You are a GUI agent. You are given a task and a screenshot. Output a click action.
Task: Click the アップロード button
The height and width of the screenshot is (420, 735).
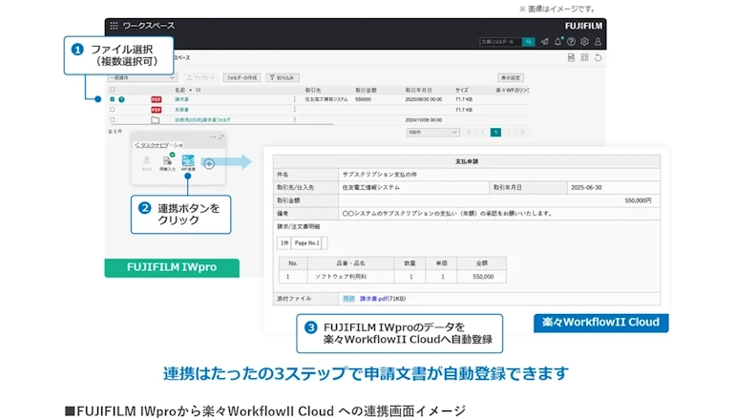click(x=200, y=78)
